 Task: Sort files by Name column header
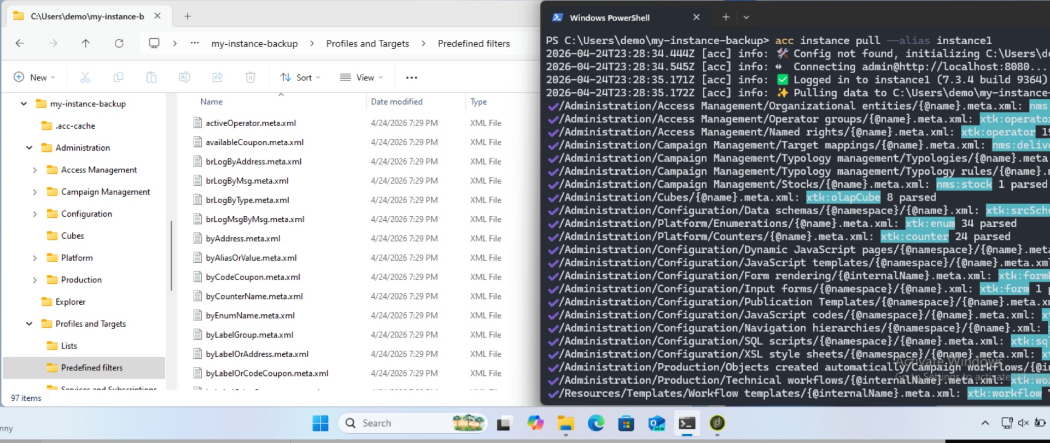(x=211, y=102)
